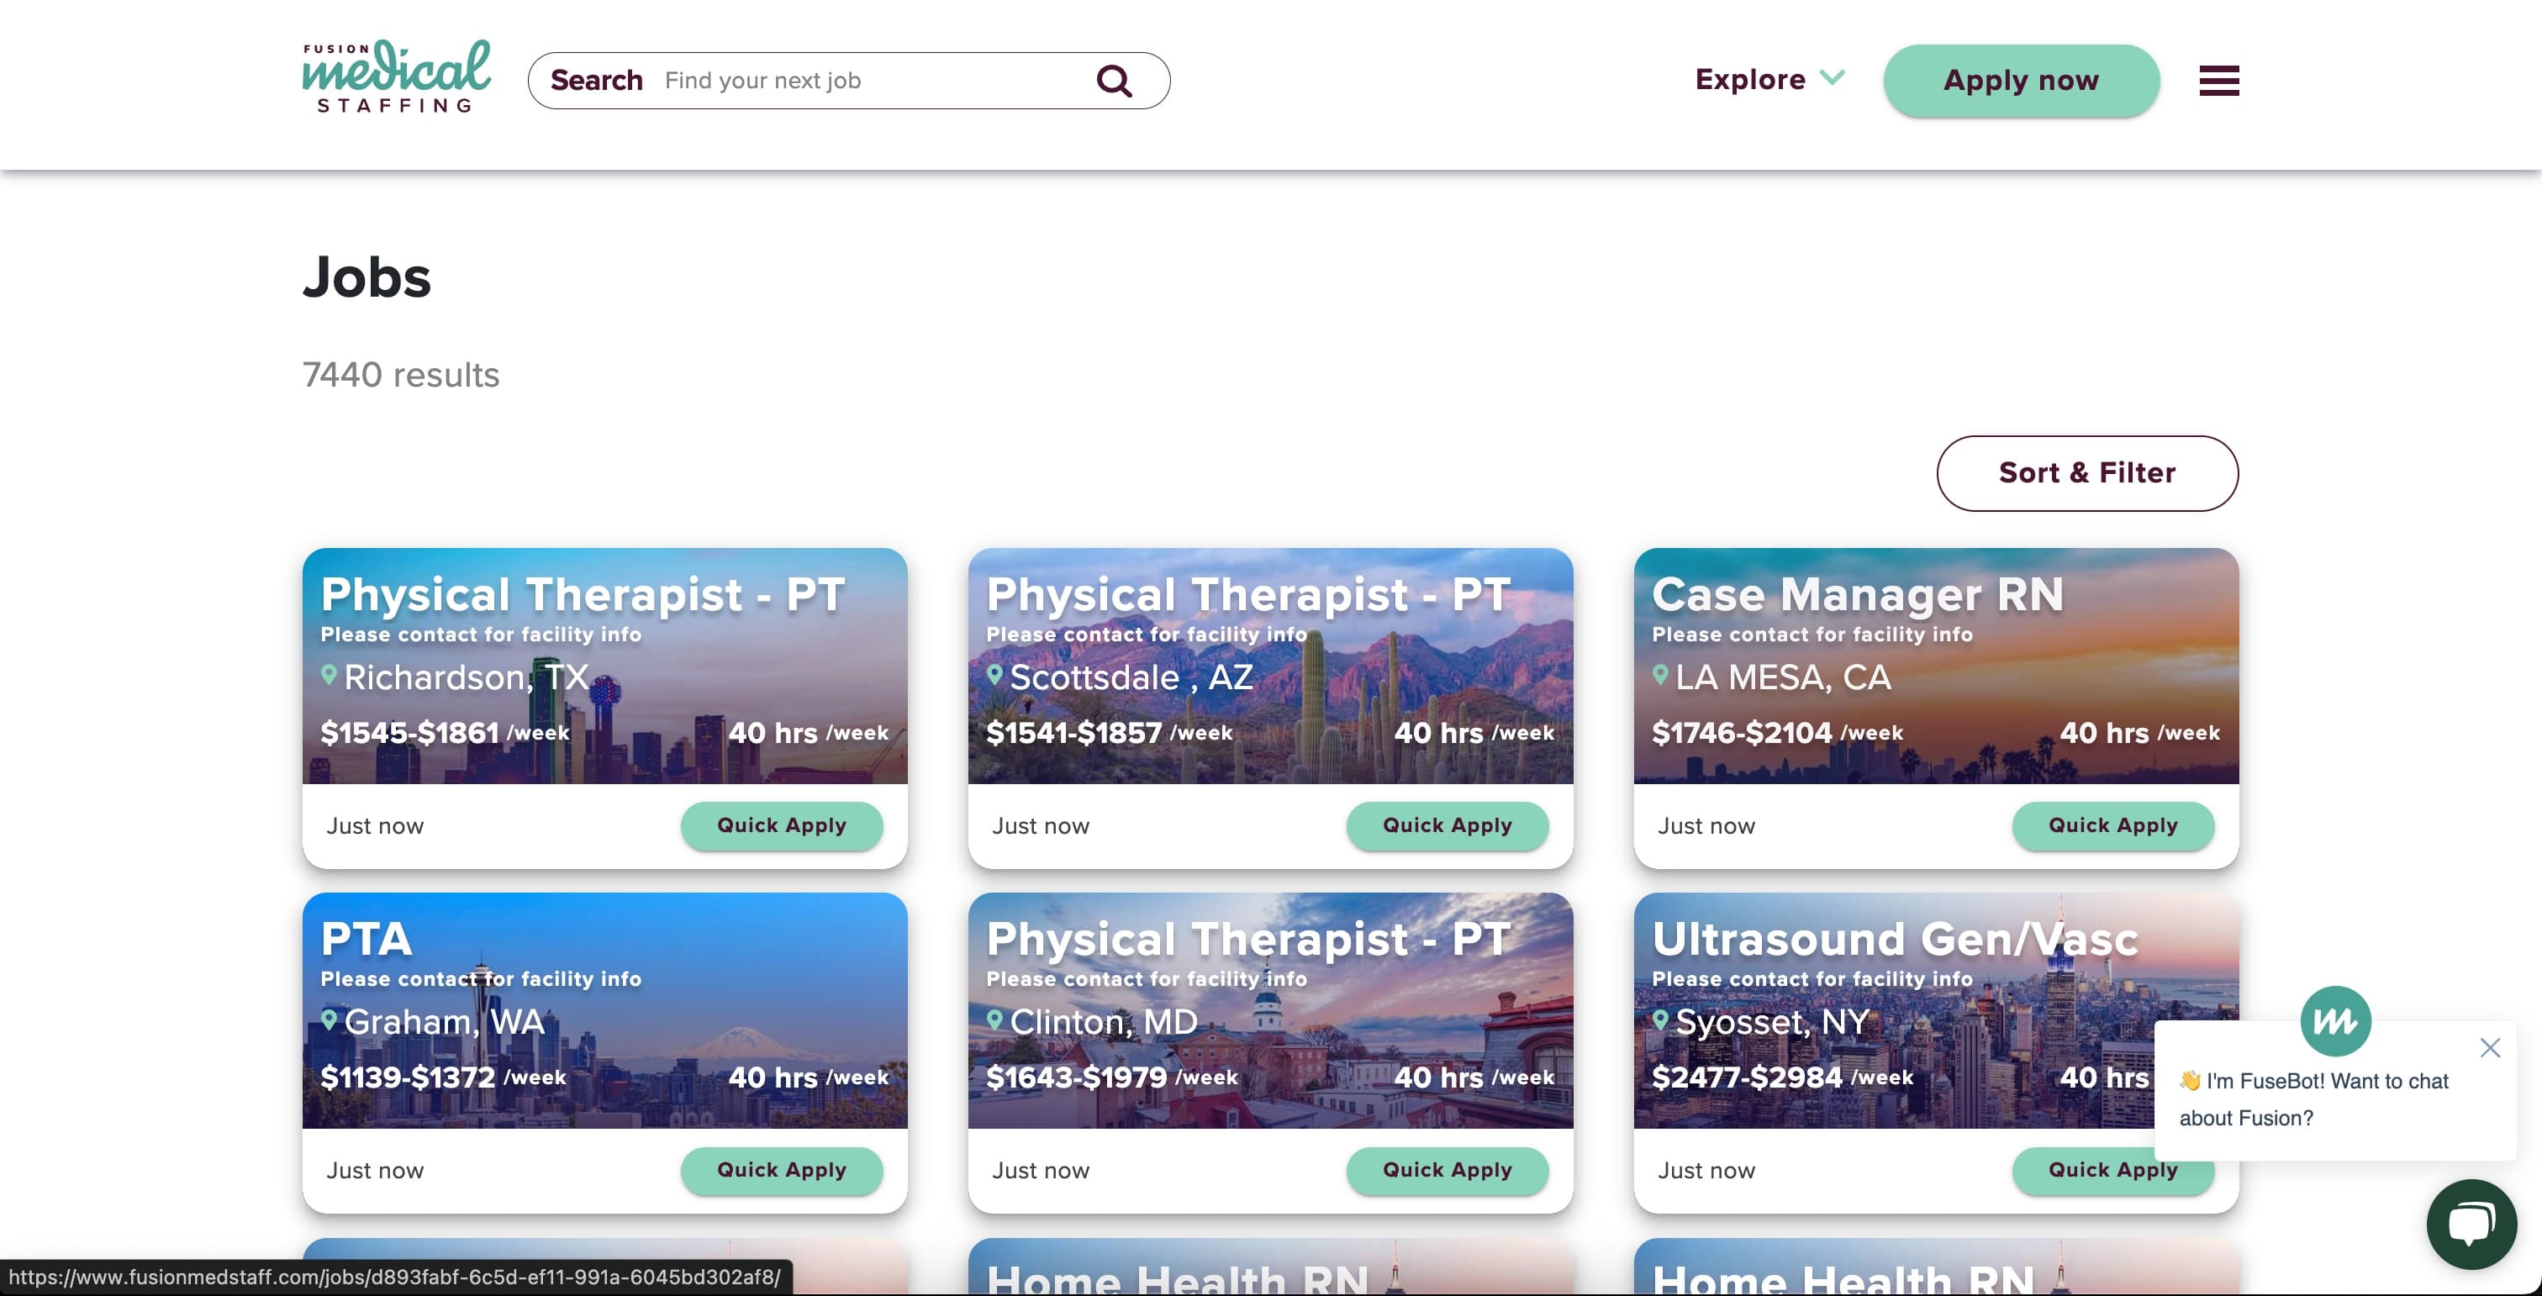Open the hamburger navigation menu
This screenshot has width=2542, height=1296.
[x=2217, y=81]
